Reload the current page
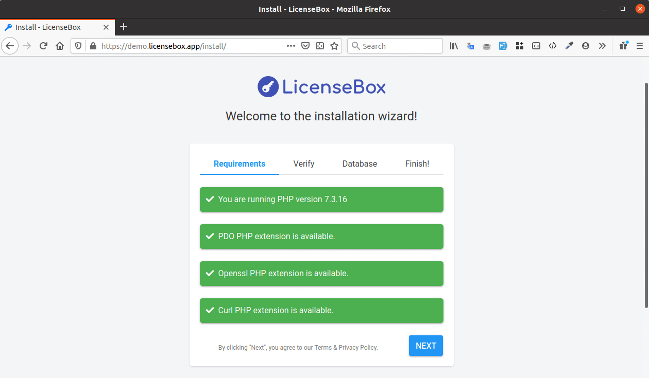Viewport: 649px width, 378px height. tap(43, 46)
